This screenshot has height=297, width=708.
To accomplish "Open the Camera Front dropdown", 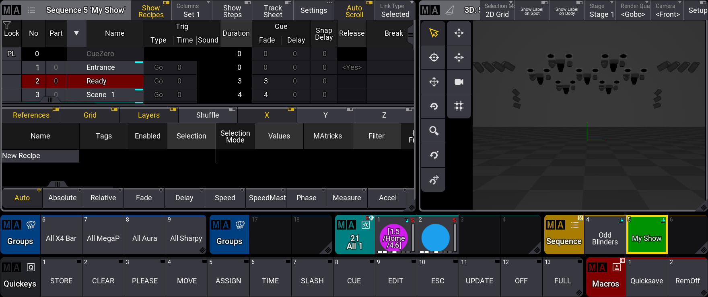I will coord(667,11).
